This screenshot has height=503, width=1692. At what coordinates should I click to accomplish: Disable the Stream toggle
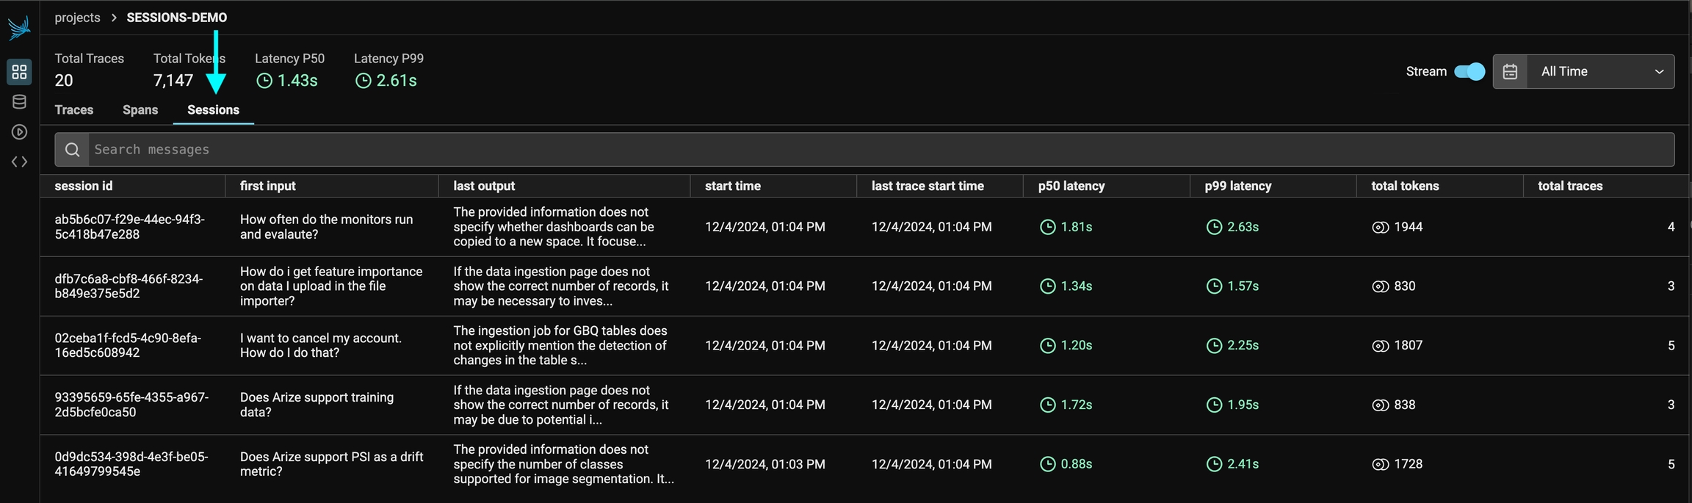[x=1469, y=71]
